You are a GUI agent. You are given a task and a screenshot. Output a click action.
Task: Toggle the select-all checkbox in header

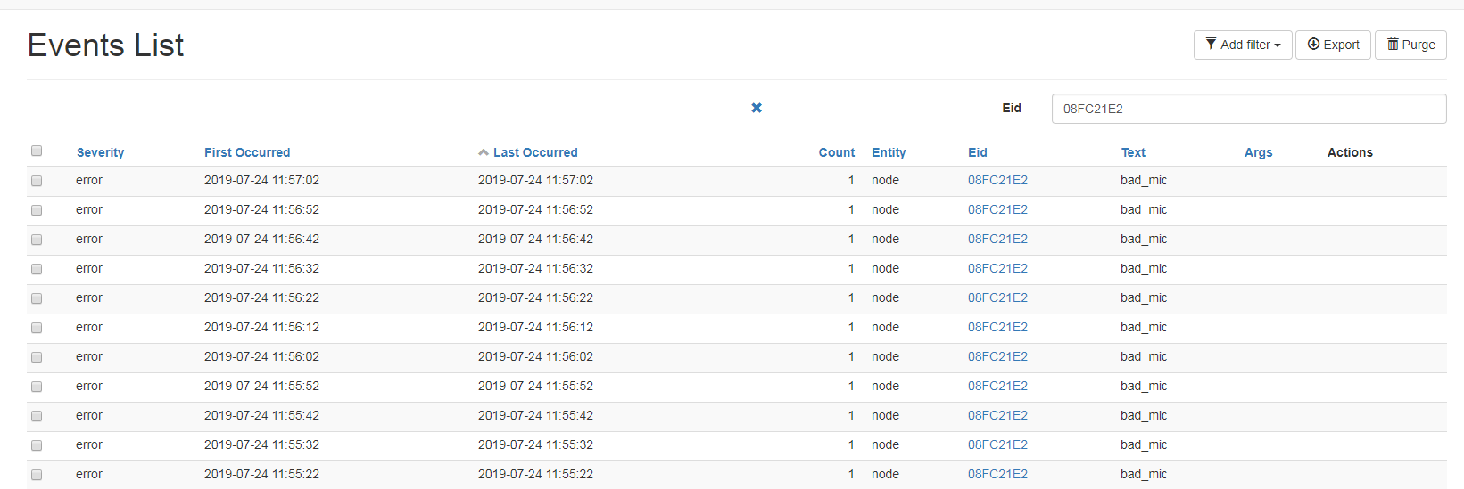pos(37,151)
